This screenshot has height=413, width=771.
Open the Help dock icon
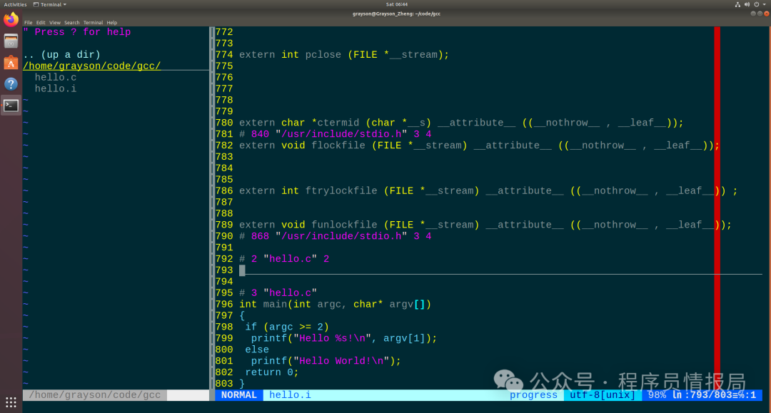[x=11, y=84]
